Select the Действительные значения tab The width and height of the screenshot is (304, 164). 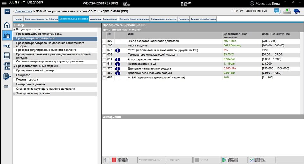click(74, 19)
